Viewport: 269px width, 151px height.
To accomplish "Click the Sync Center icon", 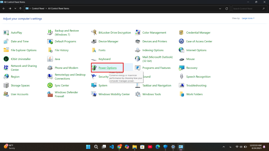I will tap(50, 85).
